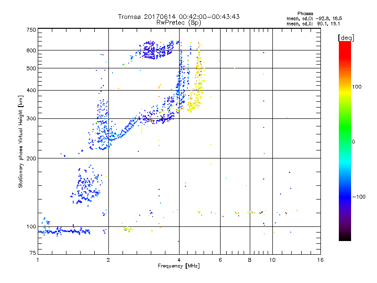
Task: Click the blue scatter cluster near 150 km
Action: click(x=85, y=186)
